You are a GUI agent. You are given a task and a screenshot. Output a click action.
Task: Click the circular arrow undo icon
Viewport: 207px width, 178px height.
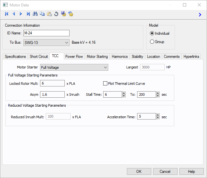[x=56, y=14]
